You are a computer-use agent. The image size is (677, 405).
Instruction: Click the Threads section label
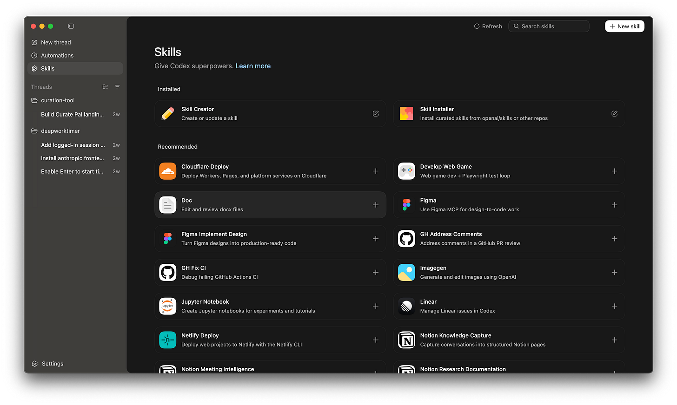[41, 87]
